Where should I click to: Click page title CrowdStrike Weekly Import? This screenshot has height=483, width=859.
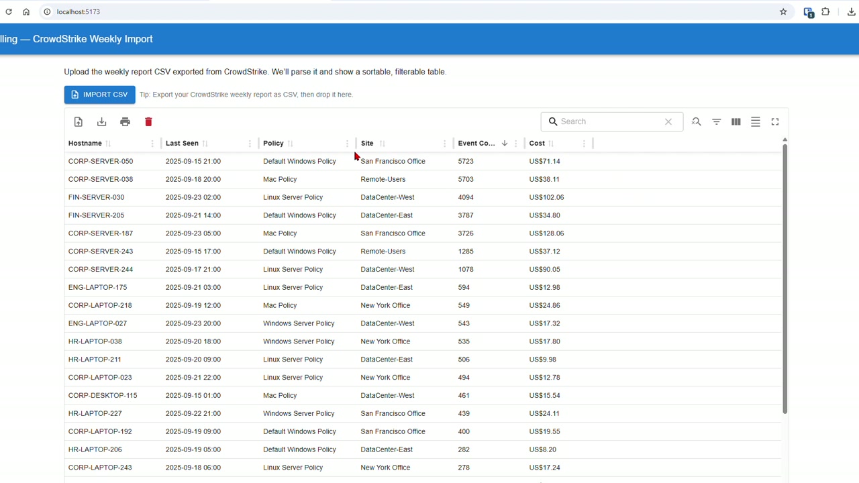(x=93, y=39)
